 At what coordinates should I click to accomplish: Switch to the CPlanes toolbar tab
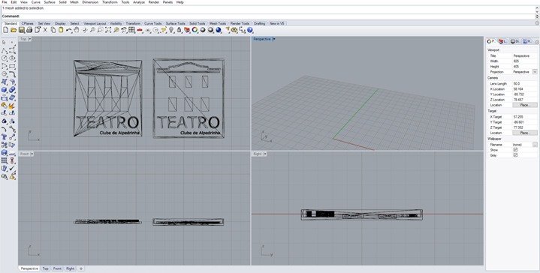pos(27,23)
